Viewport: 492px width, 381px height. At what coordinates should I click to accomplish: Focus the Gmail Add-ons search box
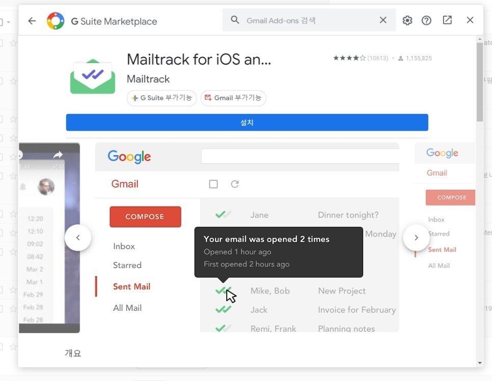(309, 20)
